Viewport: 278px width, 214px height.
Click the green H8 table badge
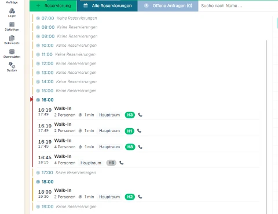tap(130, 147)
